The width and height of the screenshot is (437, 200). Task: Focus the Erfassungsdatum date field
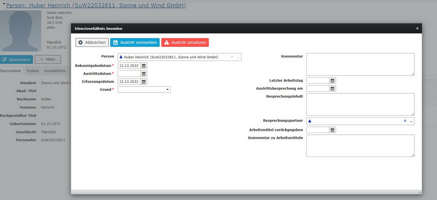(129, 81)
